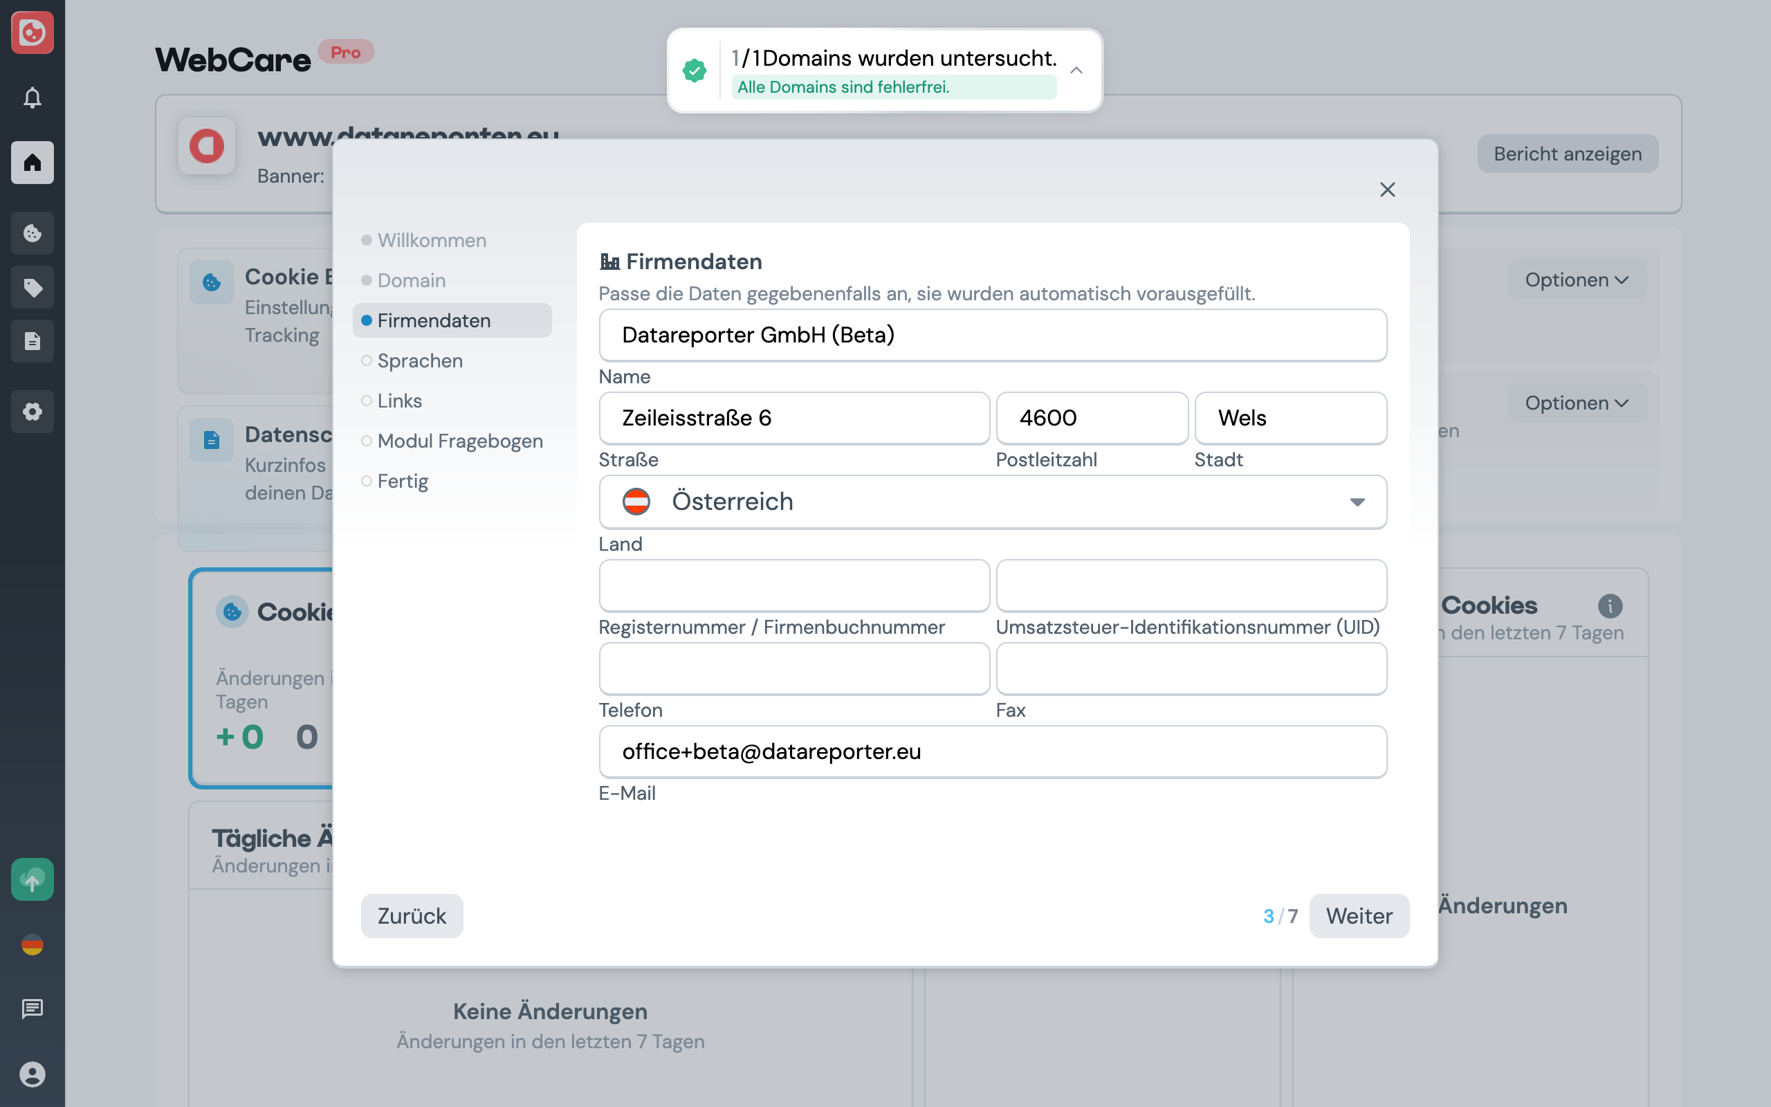
Task: Click Bericht anzeigen
Action: (1567, 153)
